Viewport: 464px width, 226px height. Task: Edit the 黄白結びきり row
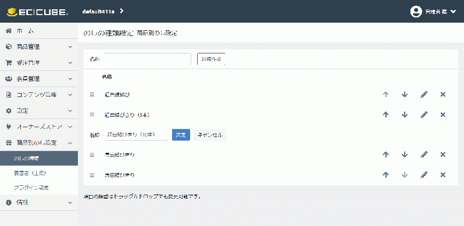click(424, 175)
